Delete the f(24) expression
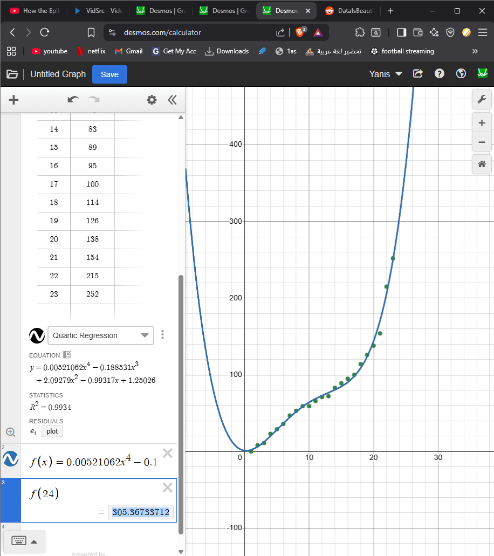This screenshot has height=556, width=494. [x=168, y=488]
